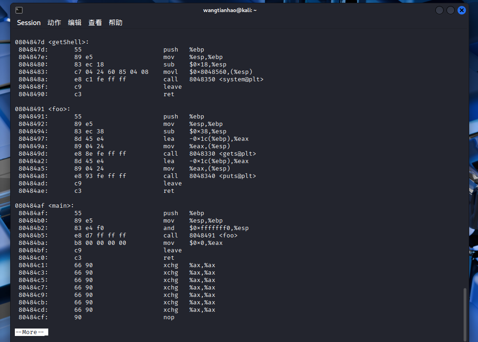Click the call 8048491 <foo> text

(x=200, y=236)
